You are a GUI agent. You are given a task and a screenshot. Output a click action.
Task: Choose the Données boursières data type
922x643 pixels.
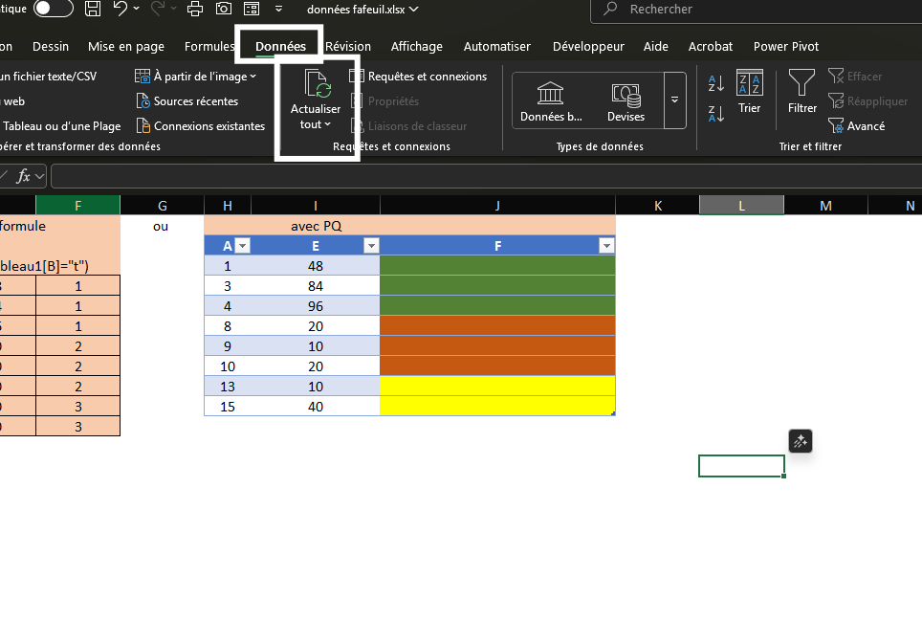click(x=550, y=100)
